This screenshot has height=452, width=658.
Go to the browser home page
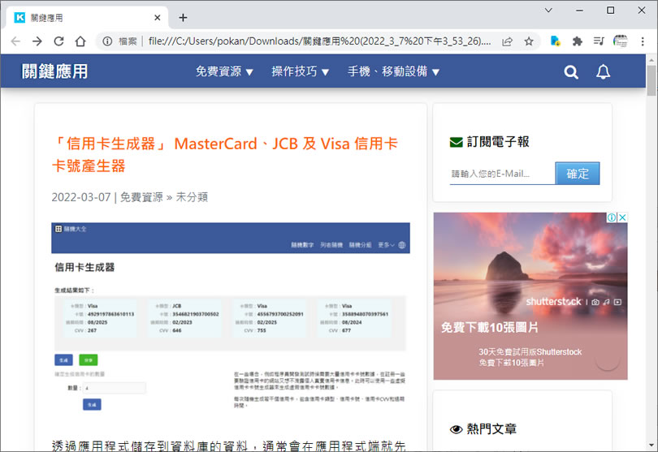click(x=80, y=41)
